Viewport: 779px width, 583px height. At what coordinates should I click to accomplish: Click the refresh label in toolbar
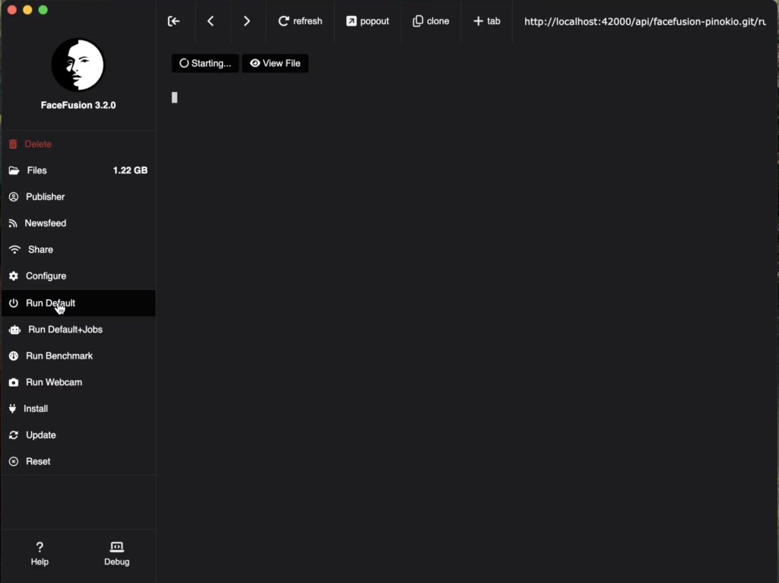307,21
